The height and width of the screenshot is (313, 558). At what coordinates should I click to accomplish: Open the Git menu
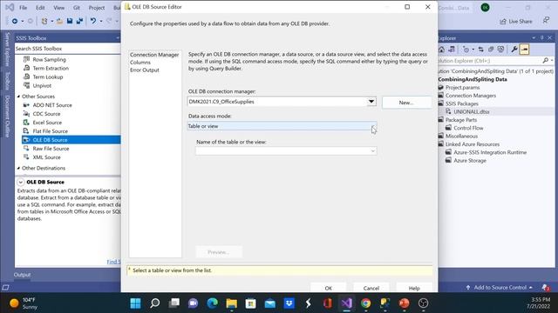77,8
